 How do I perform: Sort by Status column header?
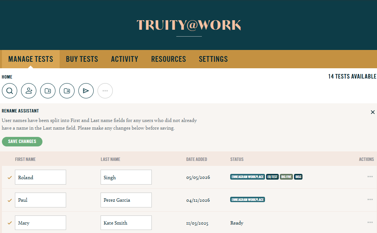click(x=237, y=159)
